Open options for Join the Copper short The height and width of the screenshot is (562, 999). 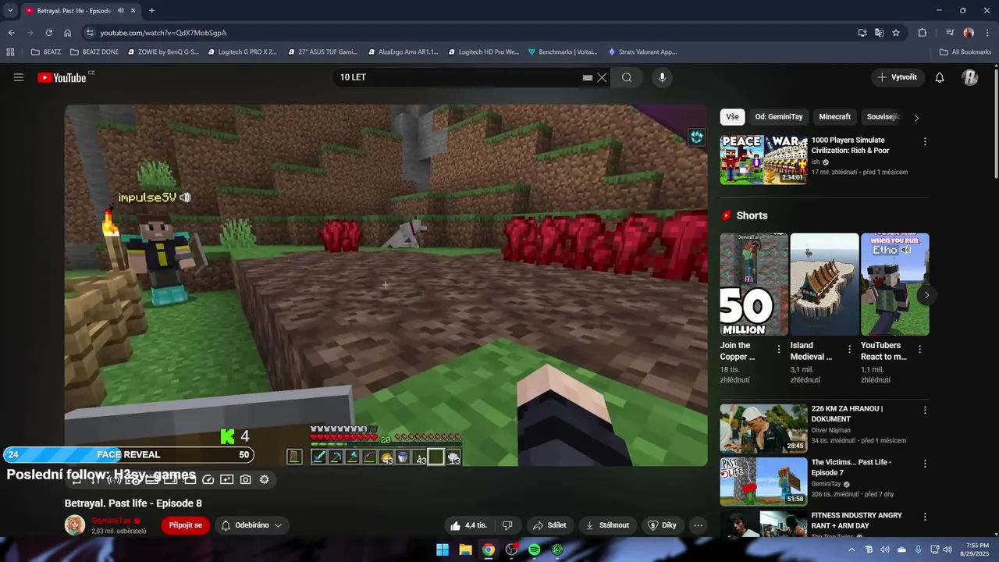[x=778, y=350]
